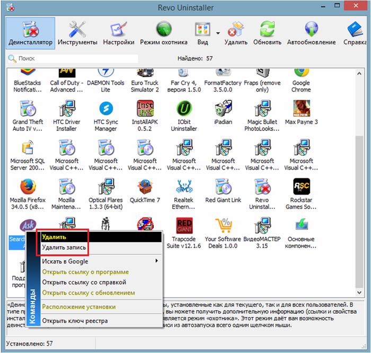Click the Удалить toolbar button
Screen dimensions: 371x353
[235, 32]
